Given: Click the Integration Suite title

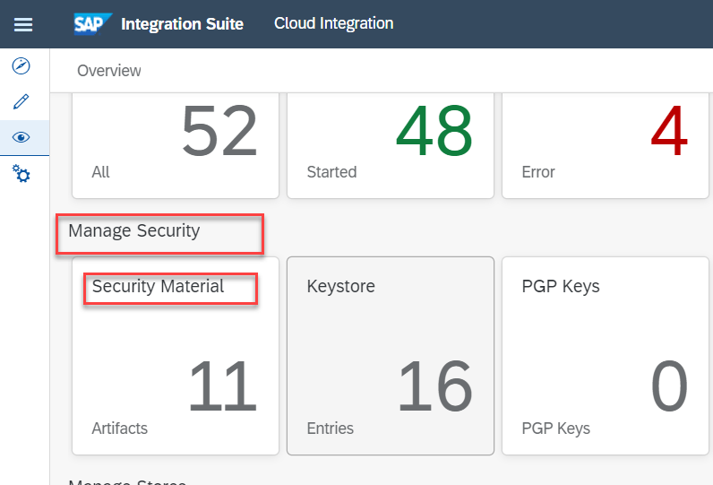Looking at the screenshot, I should (182, 24).
